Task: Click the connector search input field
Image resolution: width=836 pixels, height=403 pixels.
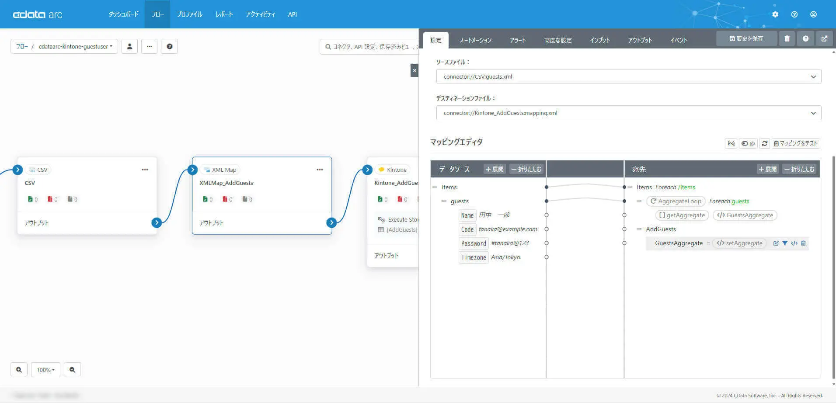Action: click(369, 47)
